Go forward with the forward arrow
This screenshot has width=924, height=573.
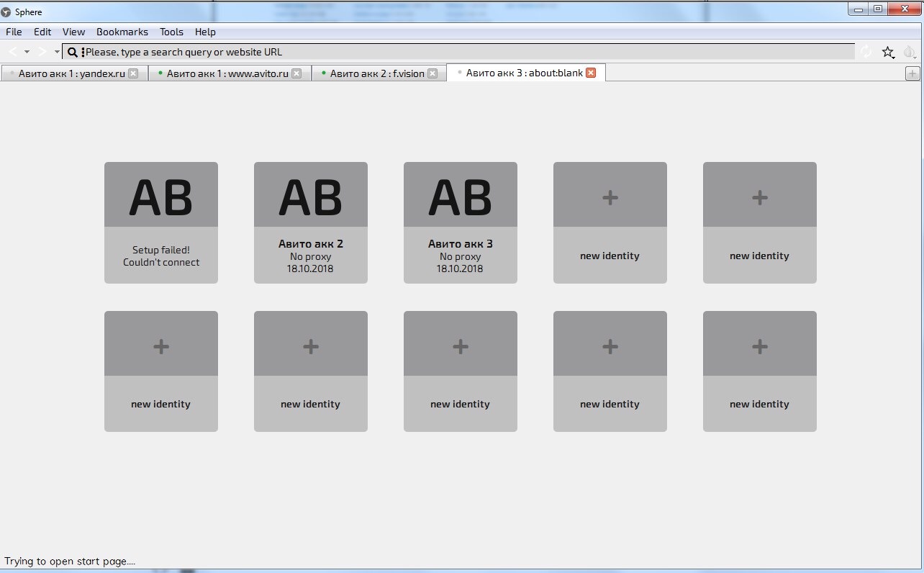[42, 52]
